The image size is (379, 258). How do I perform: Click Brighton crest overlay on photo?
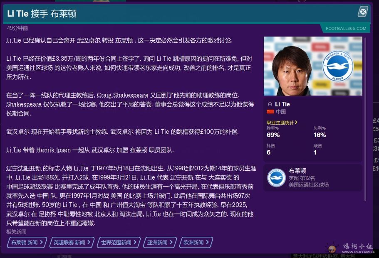(x=337, y=66)
